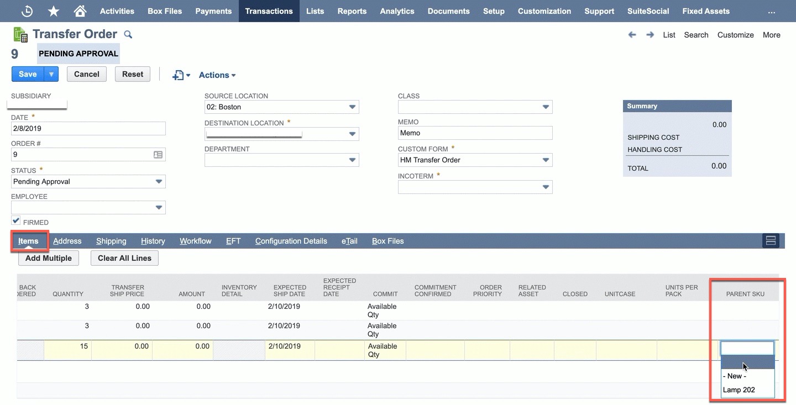Select Lamp 202 from Parent SKU list

point(739,390)
